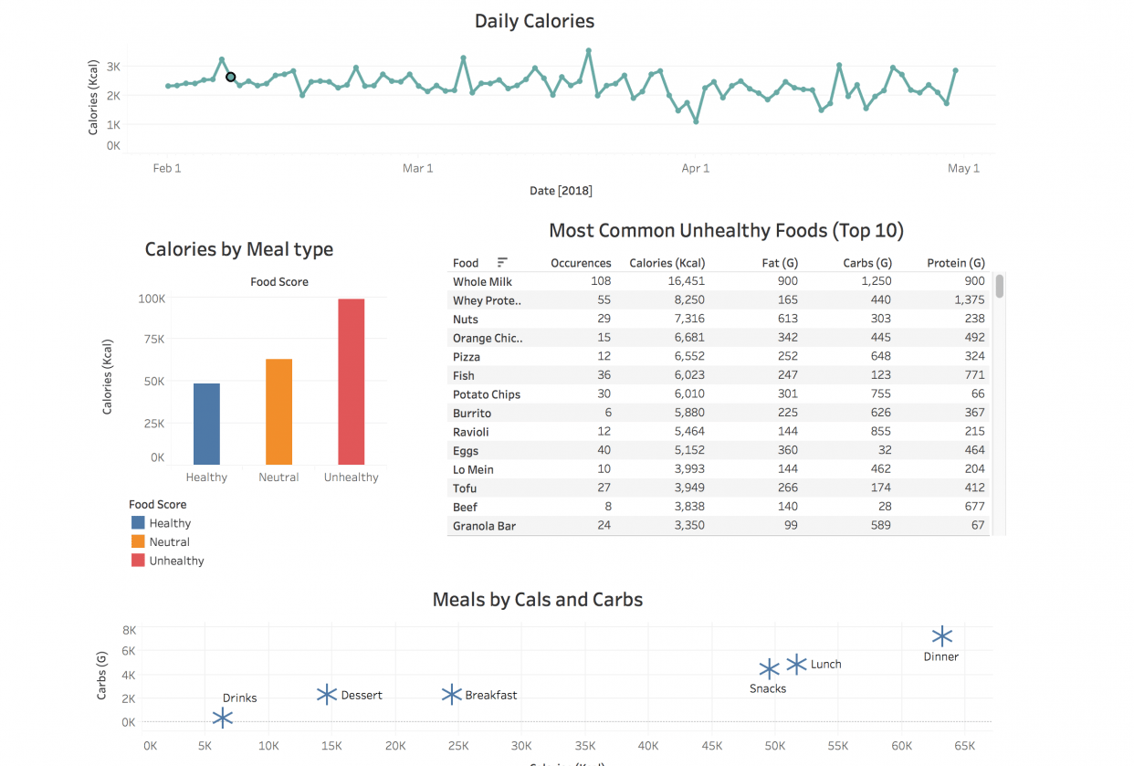Toggle the Neutral item in the Food Score legend

[x=169, y=541]
